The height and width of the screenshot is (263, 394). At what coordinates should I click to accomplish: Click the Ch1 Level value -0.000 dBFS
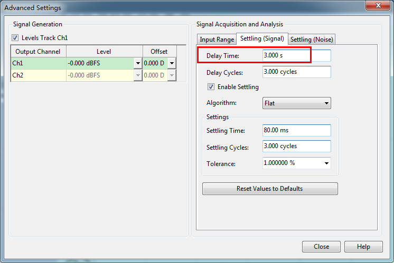pos(100,63)
